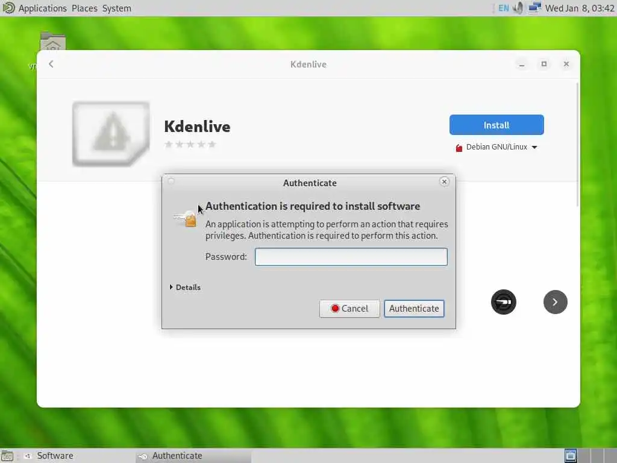Click the show desktop icon in taskbar
The width and height of the screenshot is (617, 463).
click(x=7, y=456)
